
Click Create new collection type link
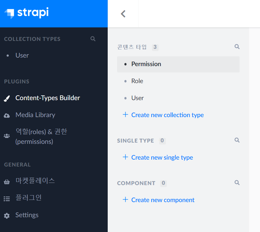coord(167,115)
